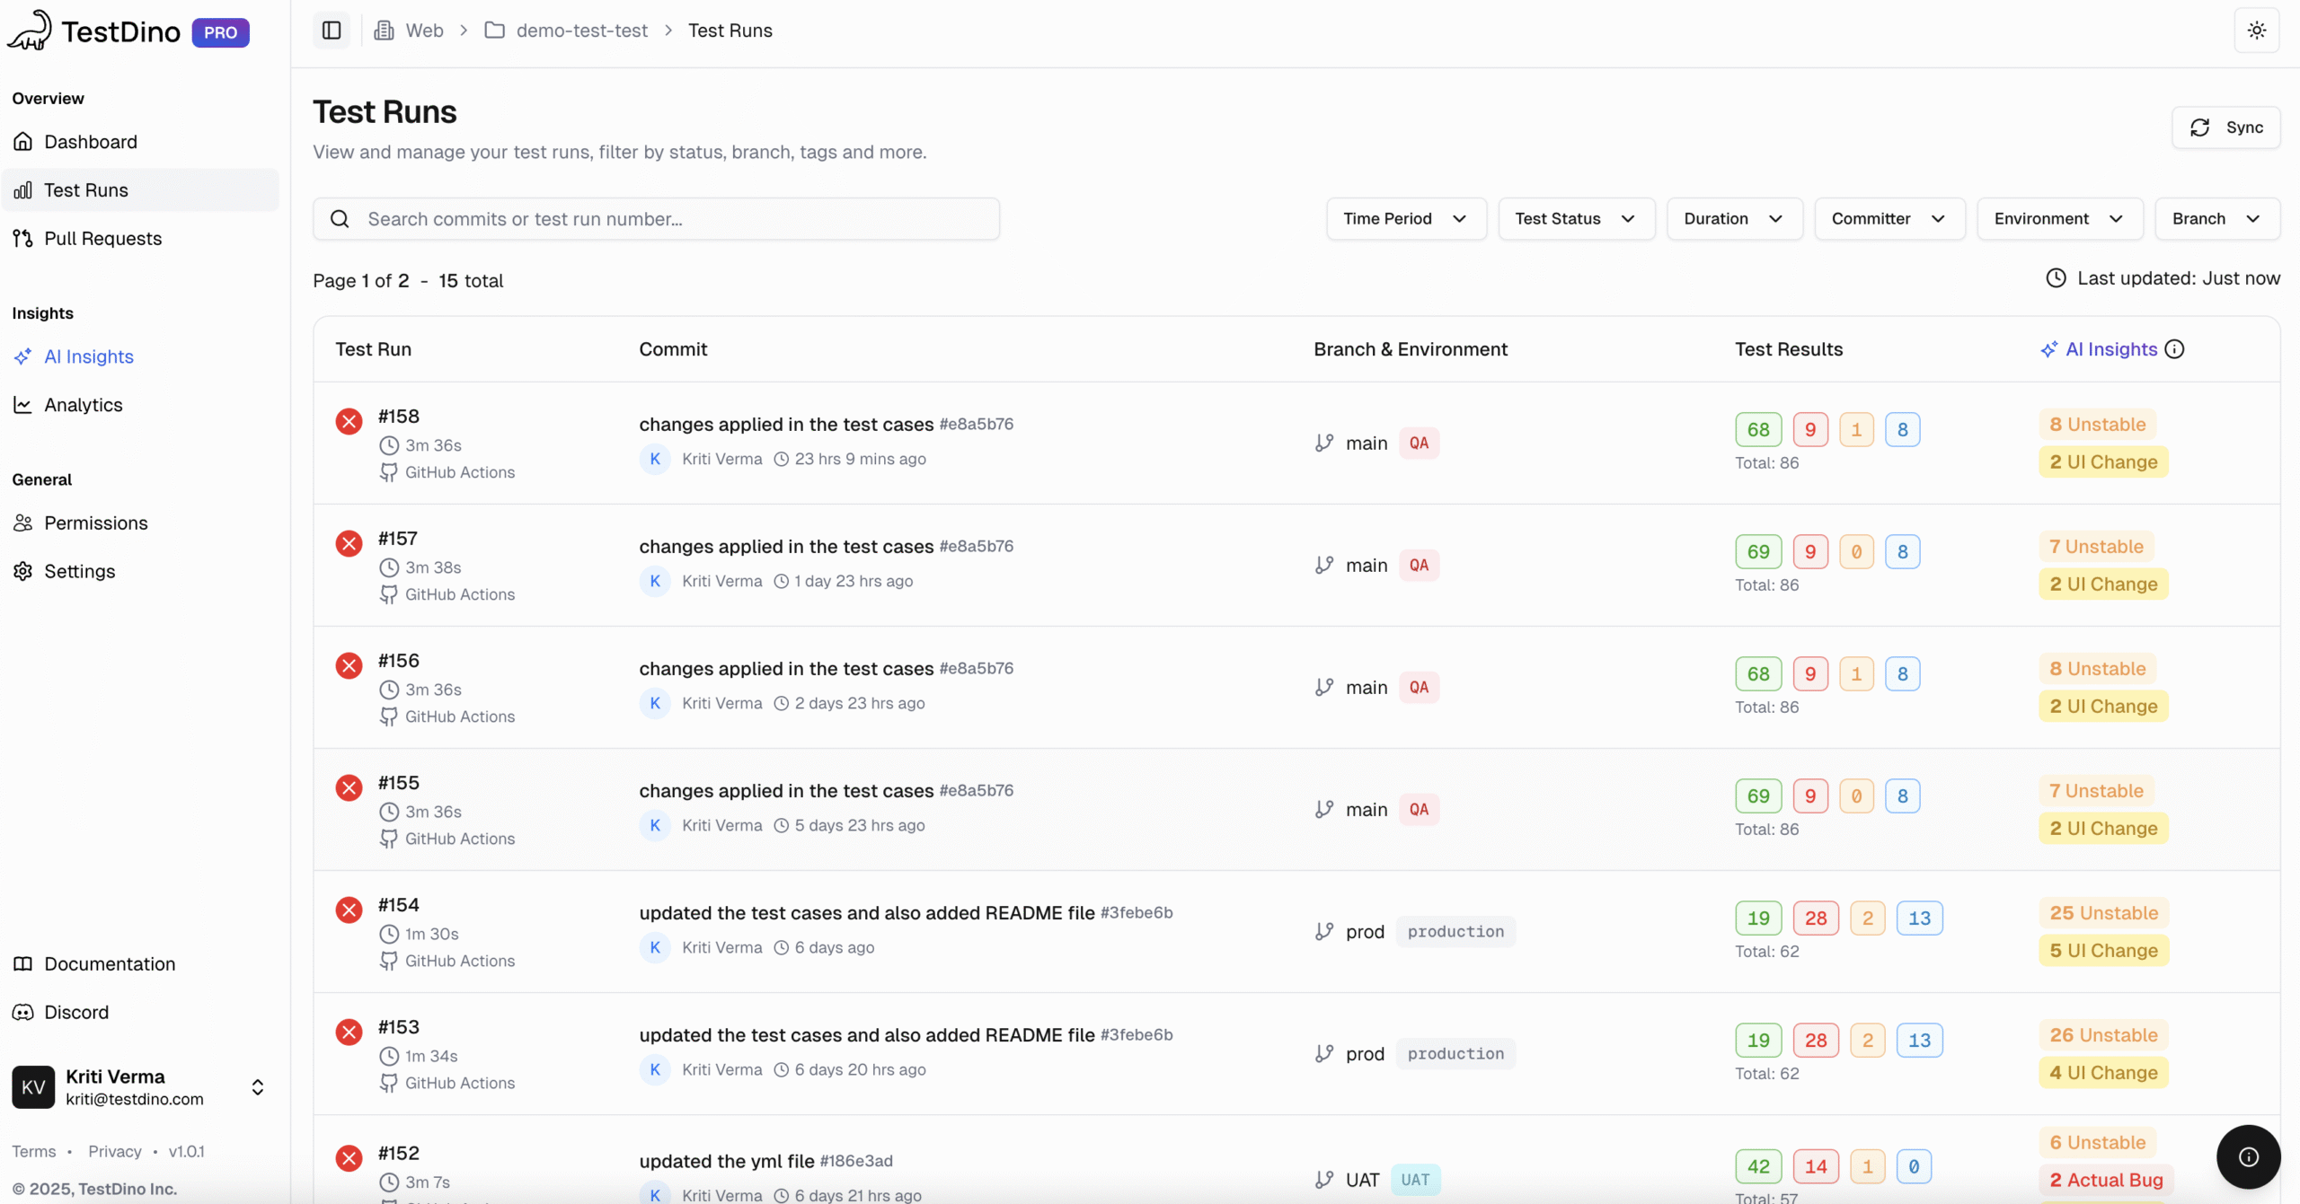Open Analytics from the sidebar
The width and height of the screenshot is (2300, 1204).
(83, 405)
